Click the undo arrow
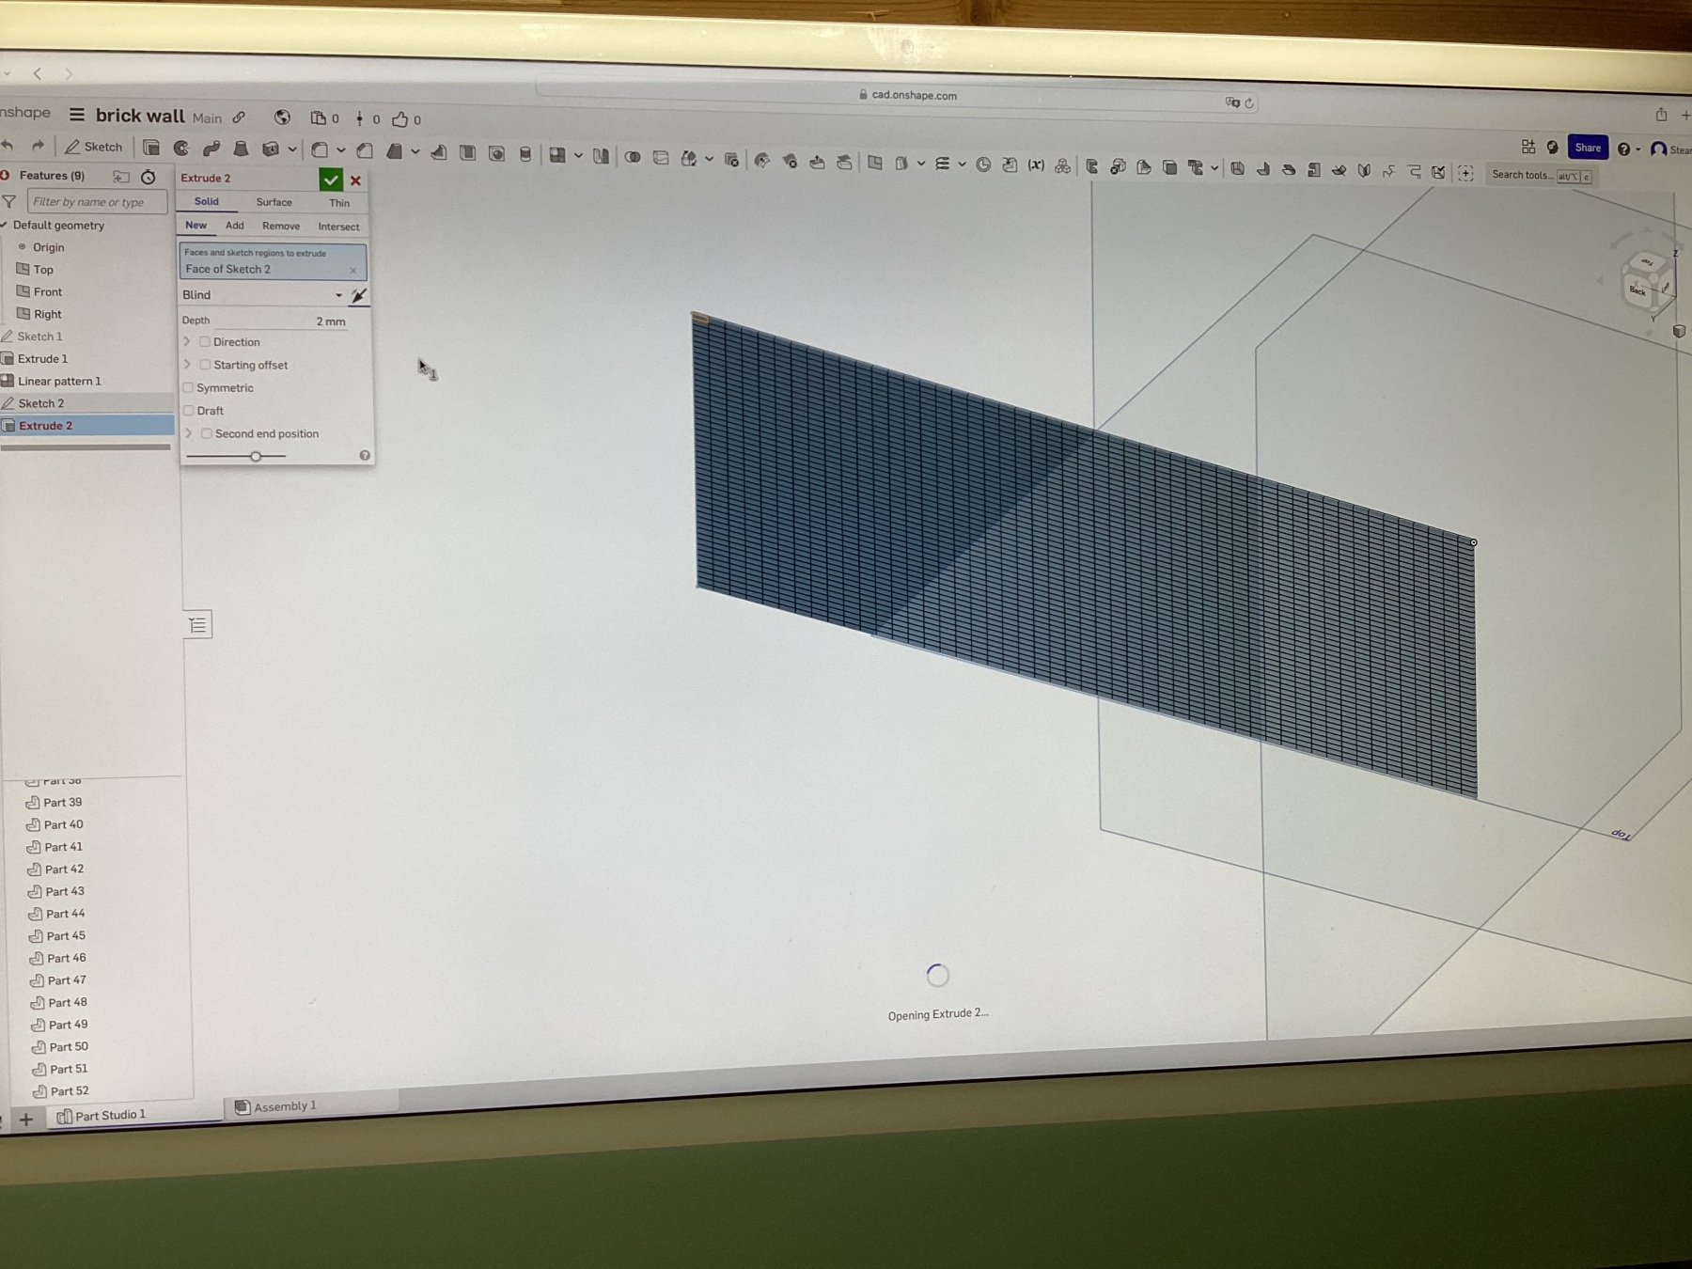The width and height of the screenshot is (1692, 1269). pos(8,145)
